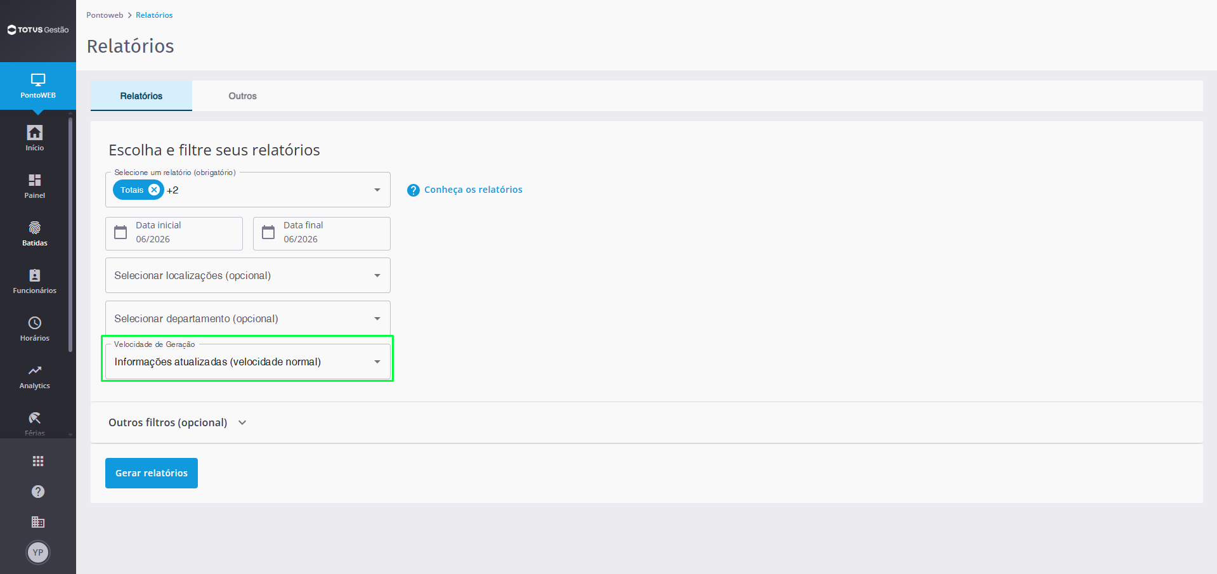
Task: Click Relatórios breadcrumb link
Action: click(154, 15)
